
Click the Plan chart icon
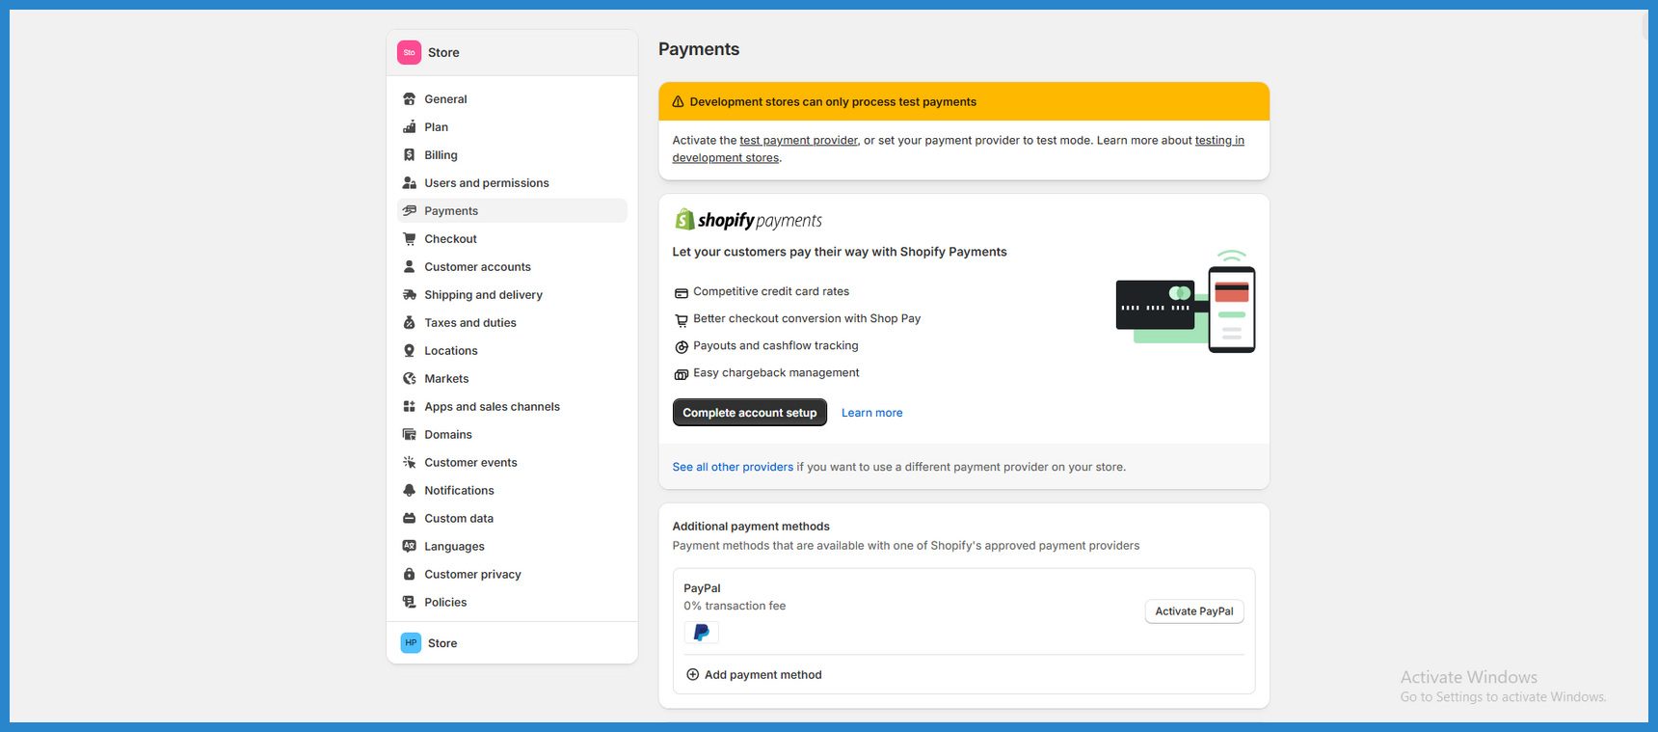click(x=410, y=127)
